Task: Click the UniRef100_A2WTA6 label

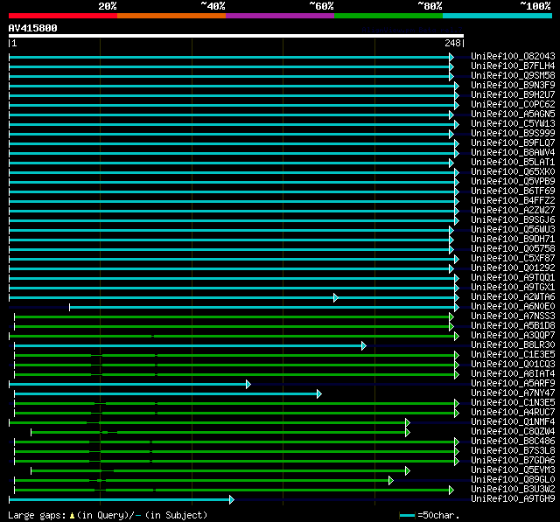Action: 513,297
